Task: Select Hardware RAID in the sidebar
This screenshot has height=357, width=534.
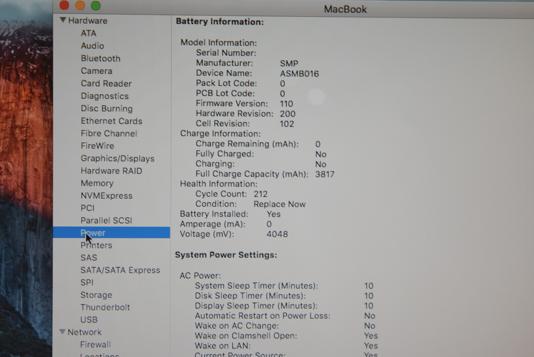Action: (111, 171)
